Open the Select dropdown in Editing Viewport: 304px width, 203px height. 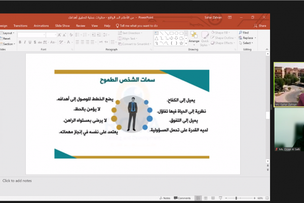click(248, 43)
